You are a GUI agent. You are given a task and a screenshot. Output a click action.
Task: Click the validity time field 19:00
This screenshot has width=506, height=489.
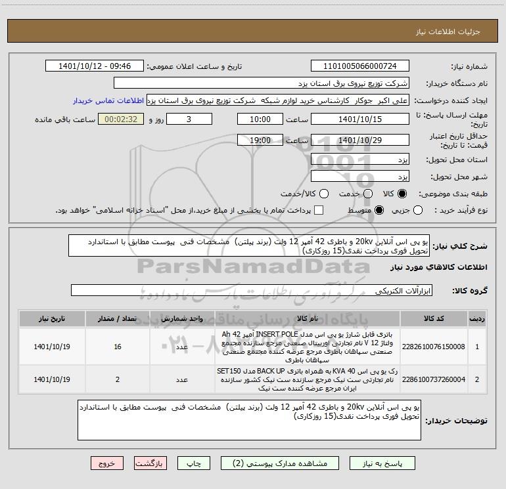tap(260, 140)
